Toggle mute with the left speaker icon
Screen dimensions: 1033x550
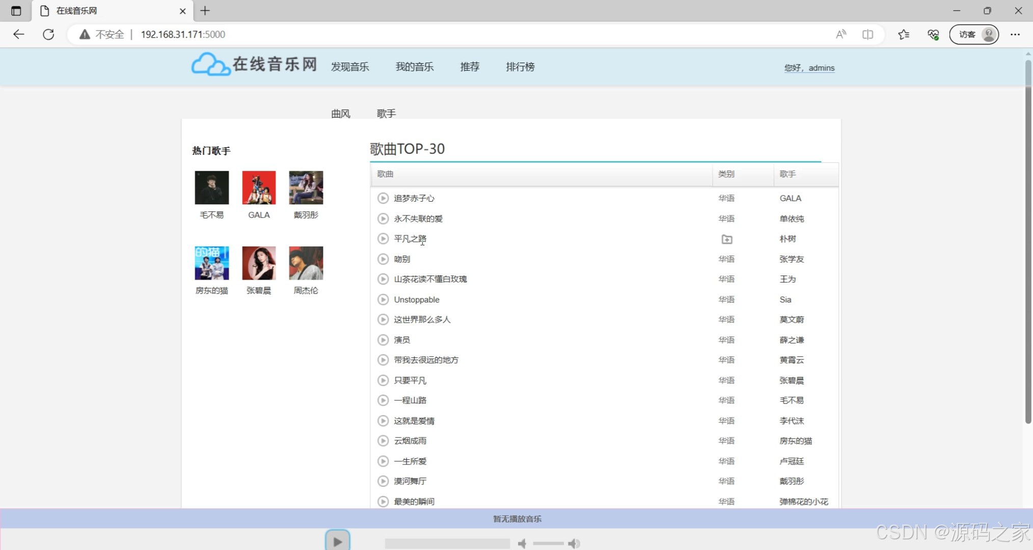[522, 543]
